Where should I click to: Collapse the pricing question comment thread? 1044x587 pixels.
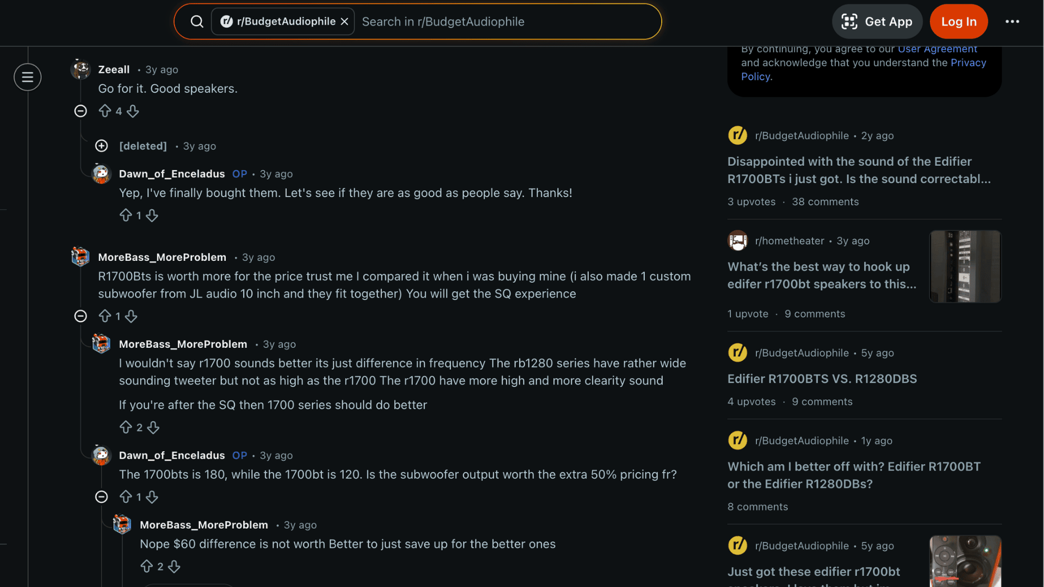(101, 496)
